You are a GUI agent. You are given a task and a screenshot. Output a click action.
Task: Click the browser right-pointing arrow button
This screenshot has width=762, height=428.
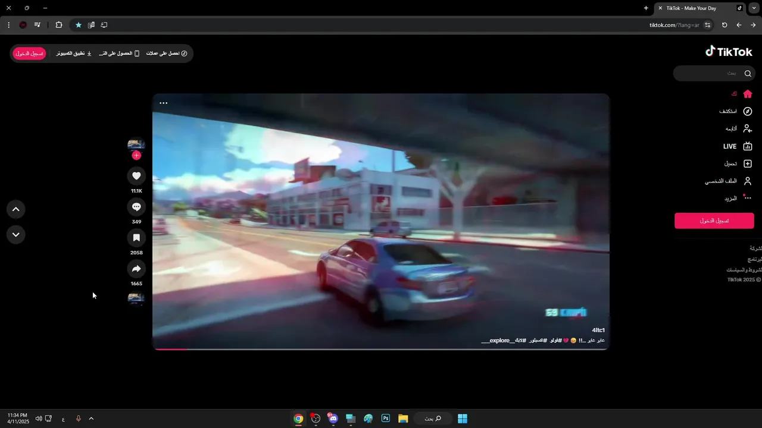(x=753, y=25)
